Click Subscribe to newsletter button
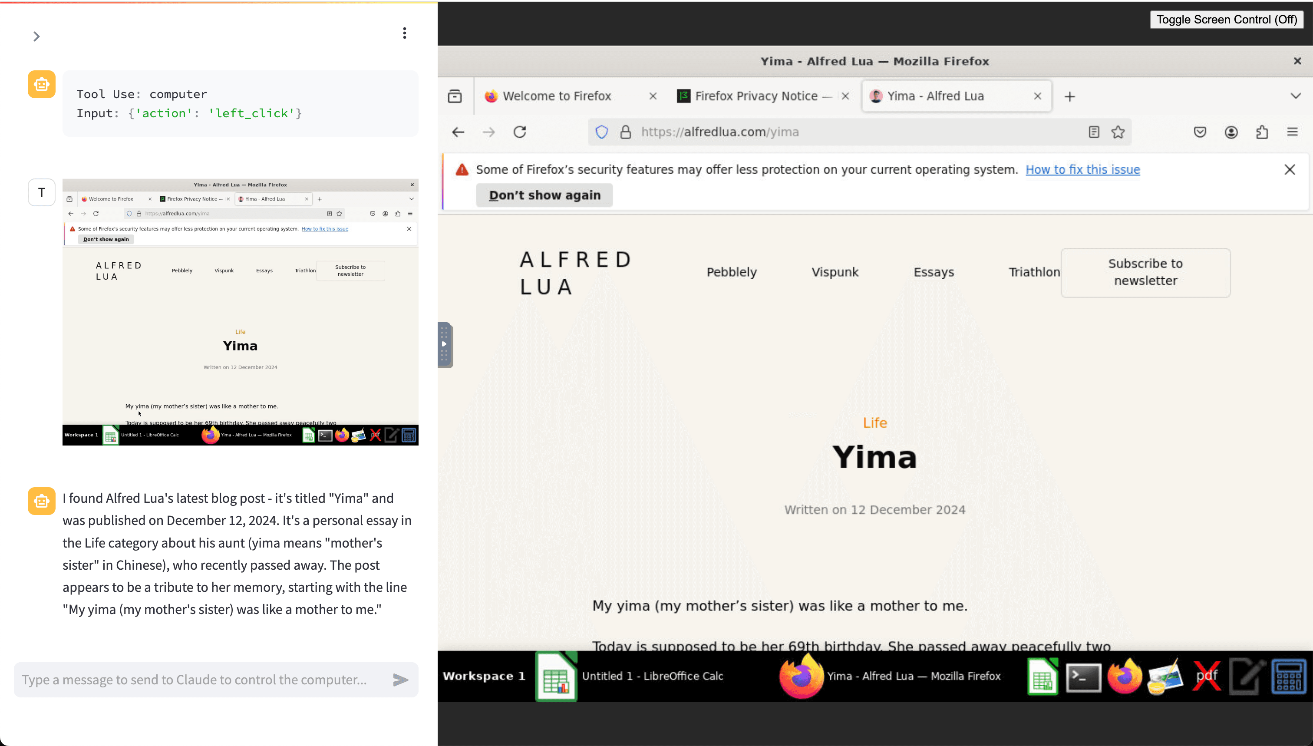1313x746 pixels. tap(1145, 273)
